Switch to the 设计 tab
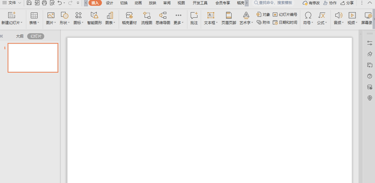This screenshot has width=375, height=183. (110, 3)
